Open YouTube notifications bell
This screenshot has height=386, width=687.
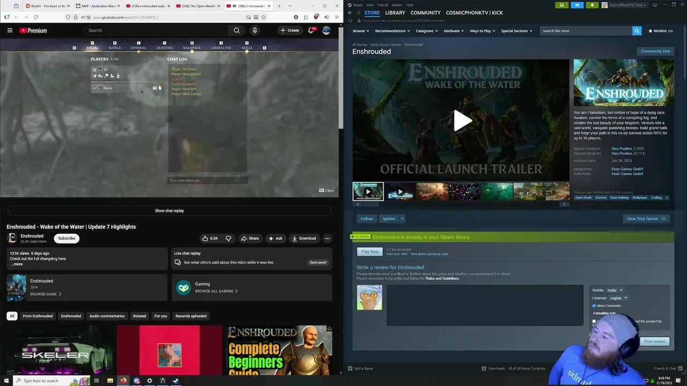[311, 31]
